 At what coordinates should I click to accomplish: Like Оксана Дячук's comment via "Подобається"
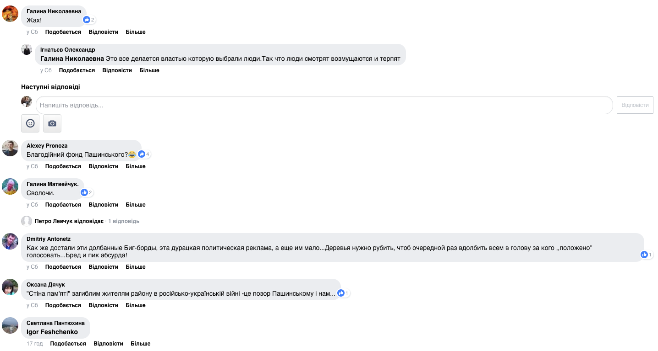click(x=63, y=305)
